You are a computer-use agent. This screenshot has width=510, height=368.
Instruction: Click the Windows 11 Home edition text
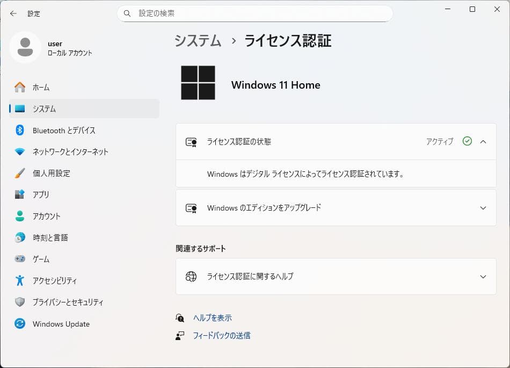[276, 85]
